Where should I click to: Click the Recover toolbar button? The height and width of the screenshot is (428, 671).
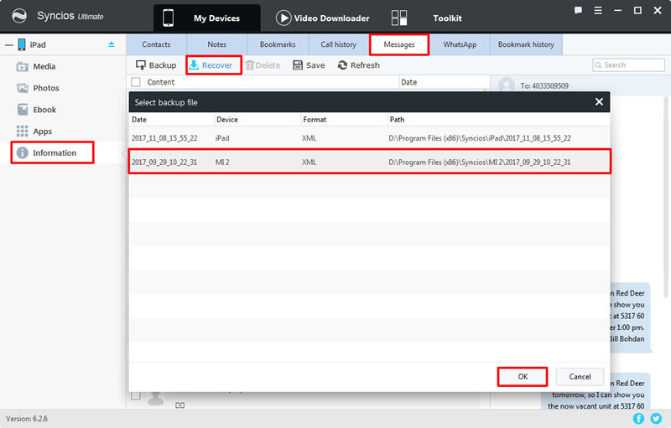tap(214, 65)
